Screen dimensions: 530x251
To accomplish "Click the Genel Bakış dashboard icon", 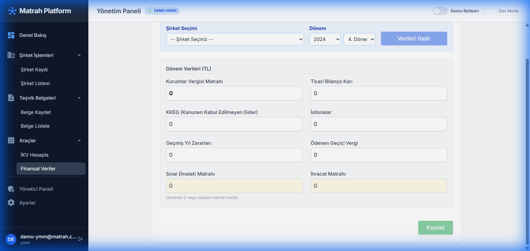I will click(11, 35).
